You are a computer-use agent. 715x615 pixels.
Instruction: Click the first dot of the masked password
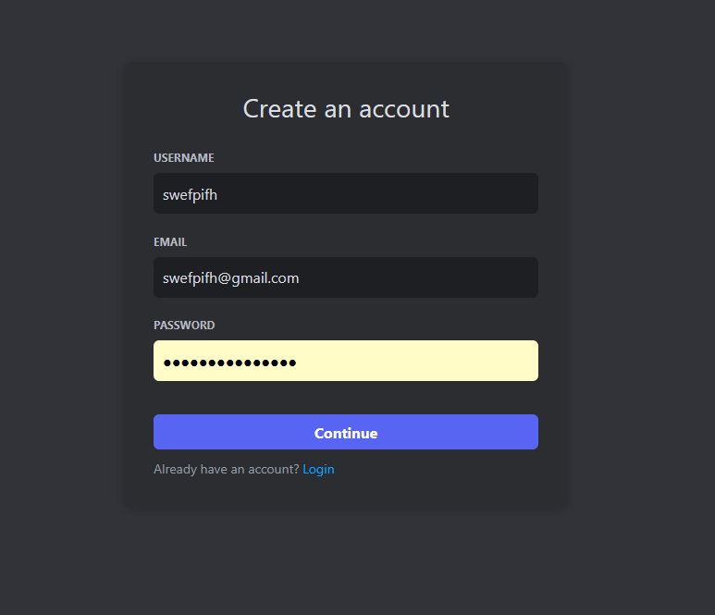tap(167, 363)
